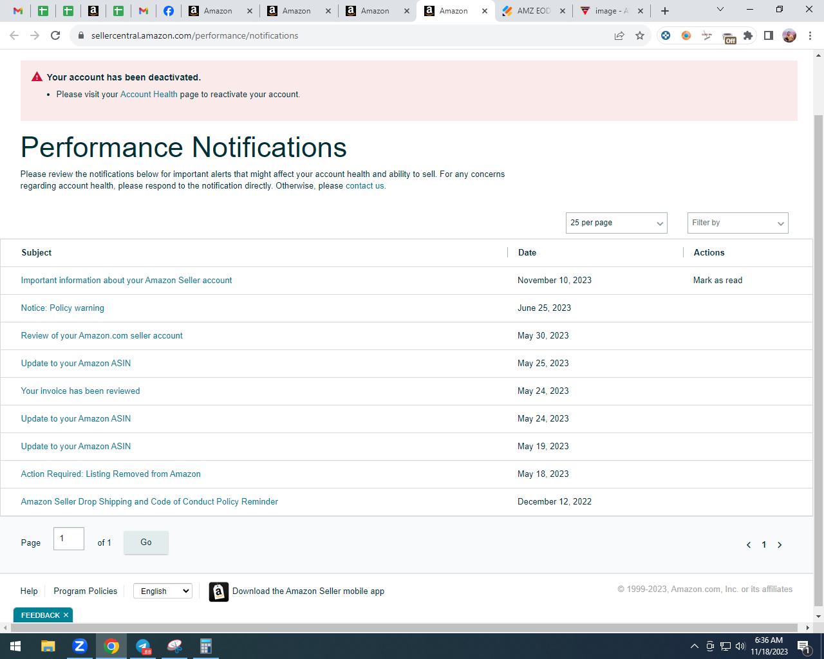Click the extension icon showing Off badge

coord(728,37)
